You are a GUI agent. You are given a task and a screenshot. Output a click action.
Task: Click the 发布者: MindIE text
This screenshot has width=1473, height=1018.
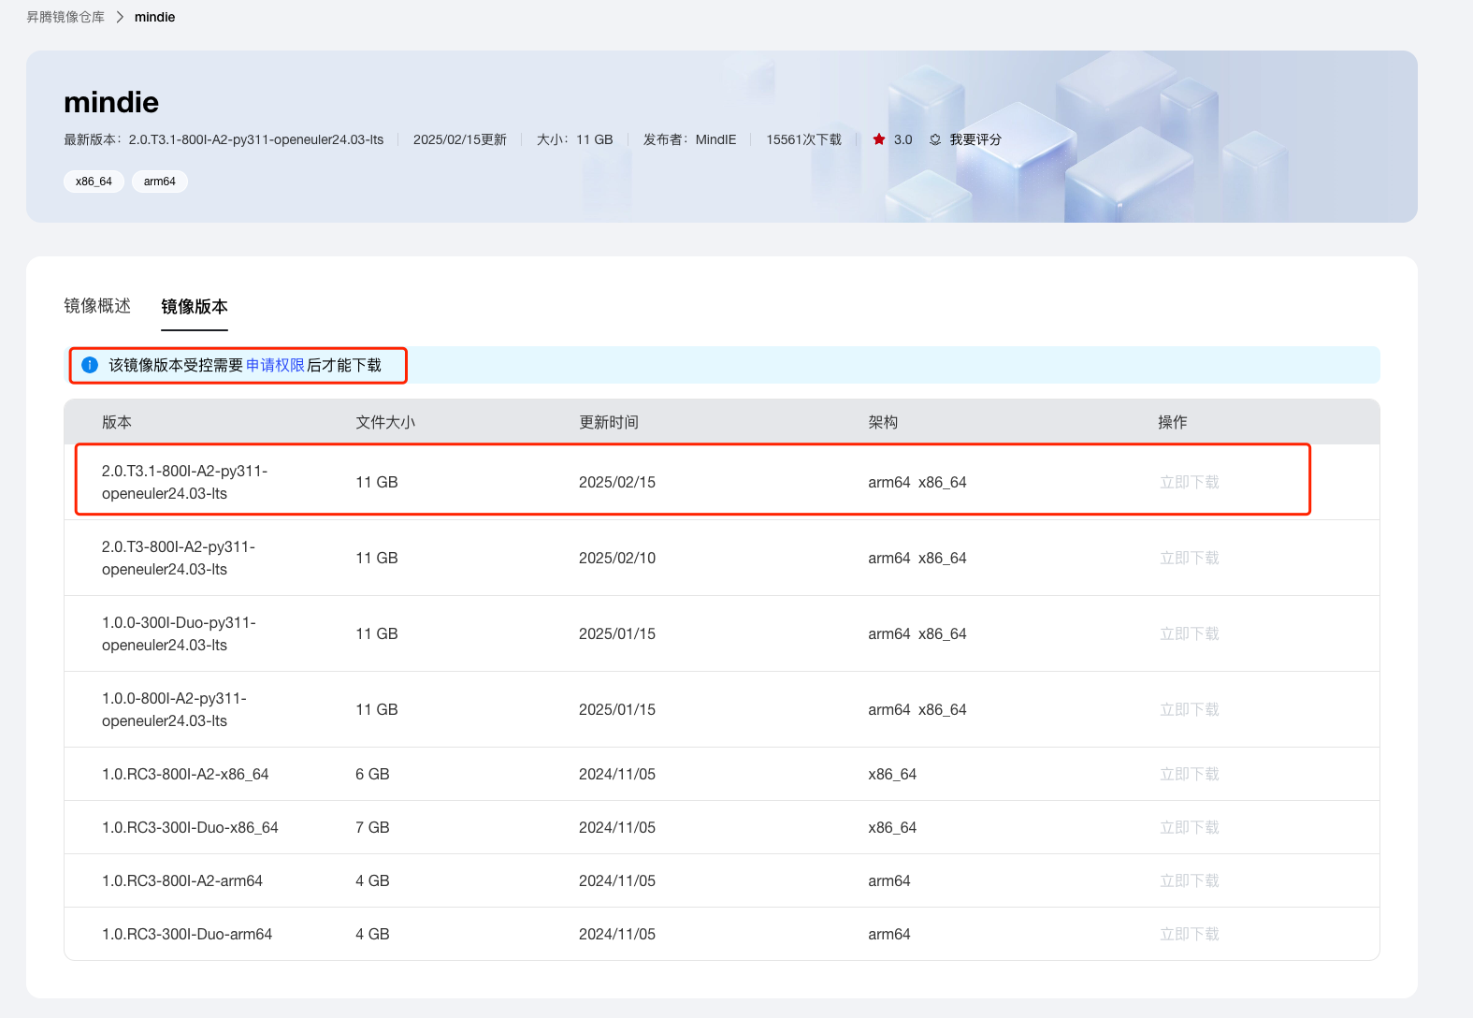click(x=690, y=139)
